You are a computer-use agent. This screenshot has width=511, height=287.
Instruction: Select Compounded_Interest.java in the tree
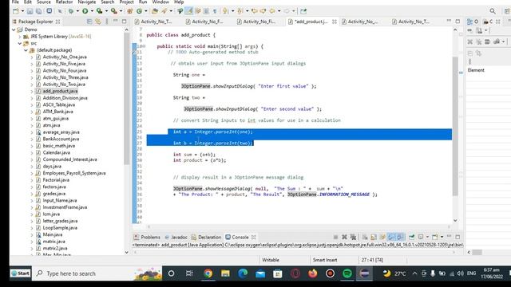(69, 159)
